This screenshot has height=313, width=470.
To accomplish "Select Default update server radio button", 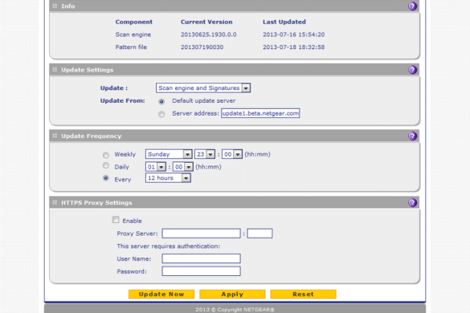I will tap(161, 102).
